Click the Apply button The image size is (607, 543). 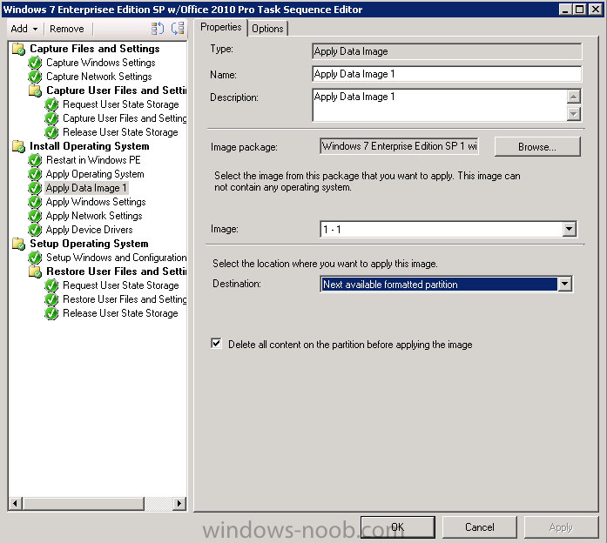[x=561, y=527]
